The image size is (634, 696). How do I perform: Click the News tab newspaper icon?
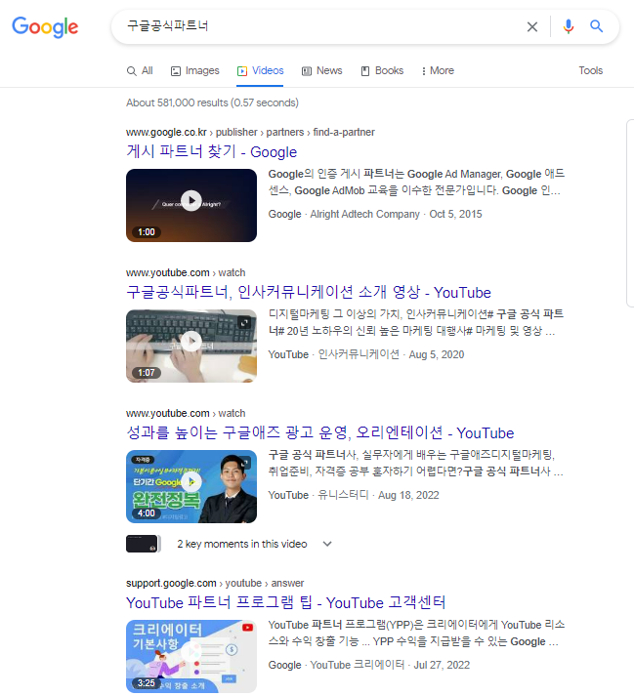point(307,71)
